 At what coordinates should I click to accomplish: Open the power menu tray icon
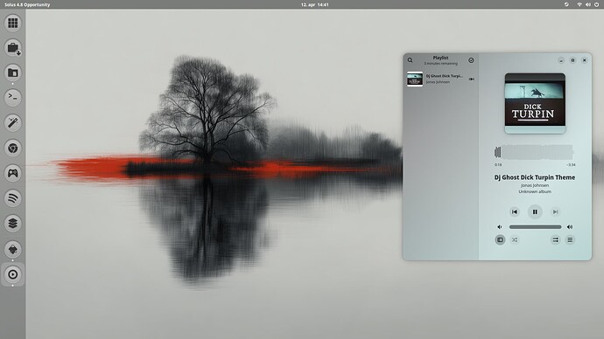click(x=596, y=4)
